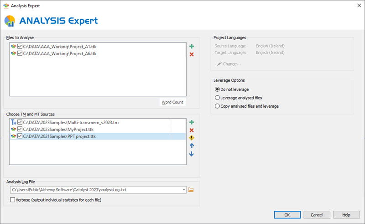Screen dimensions: 365x224
Task: Move selected TM source up with arrow
Action: pos(191,146)
